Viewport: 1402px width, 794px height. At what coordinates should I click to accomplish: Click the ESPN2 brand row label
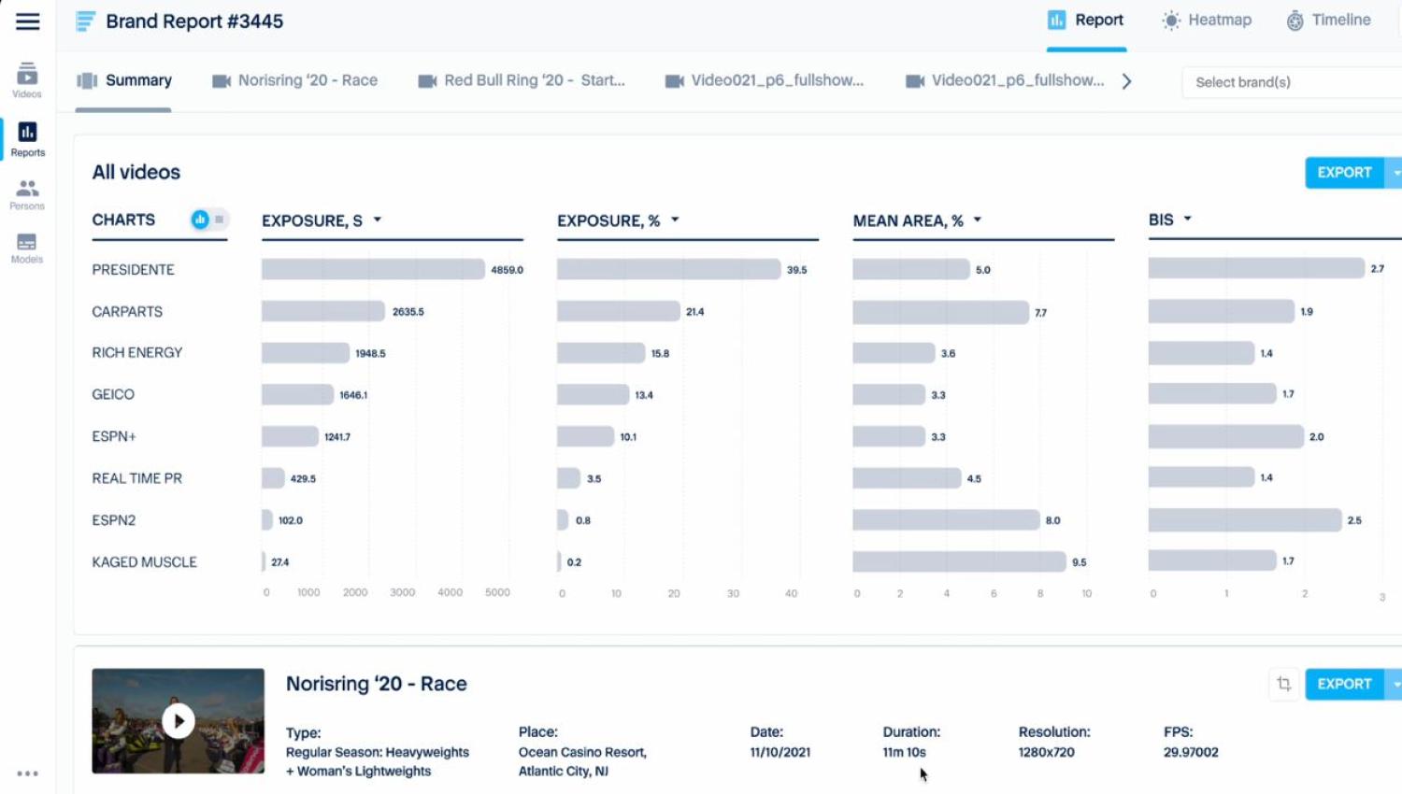tap(114, 520)
